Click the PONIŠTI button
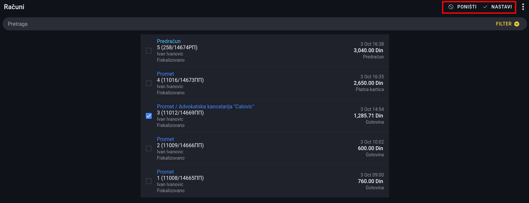529x203 pixels. (462, 7)
